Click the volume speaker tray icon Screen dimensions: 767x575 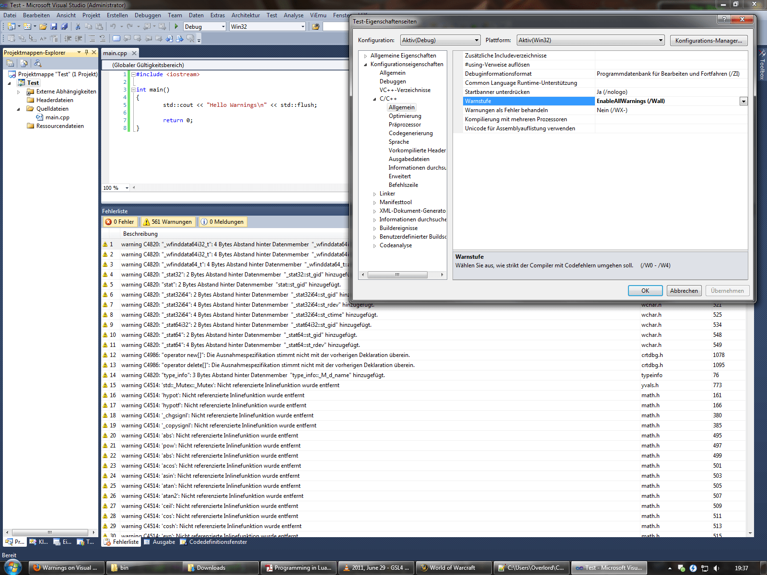click(x=716, y=568)
